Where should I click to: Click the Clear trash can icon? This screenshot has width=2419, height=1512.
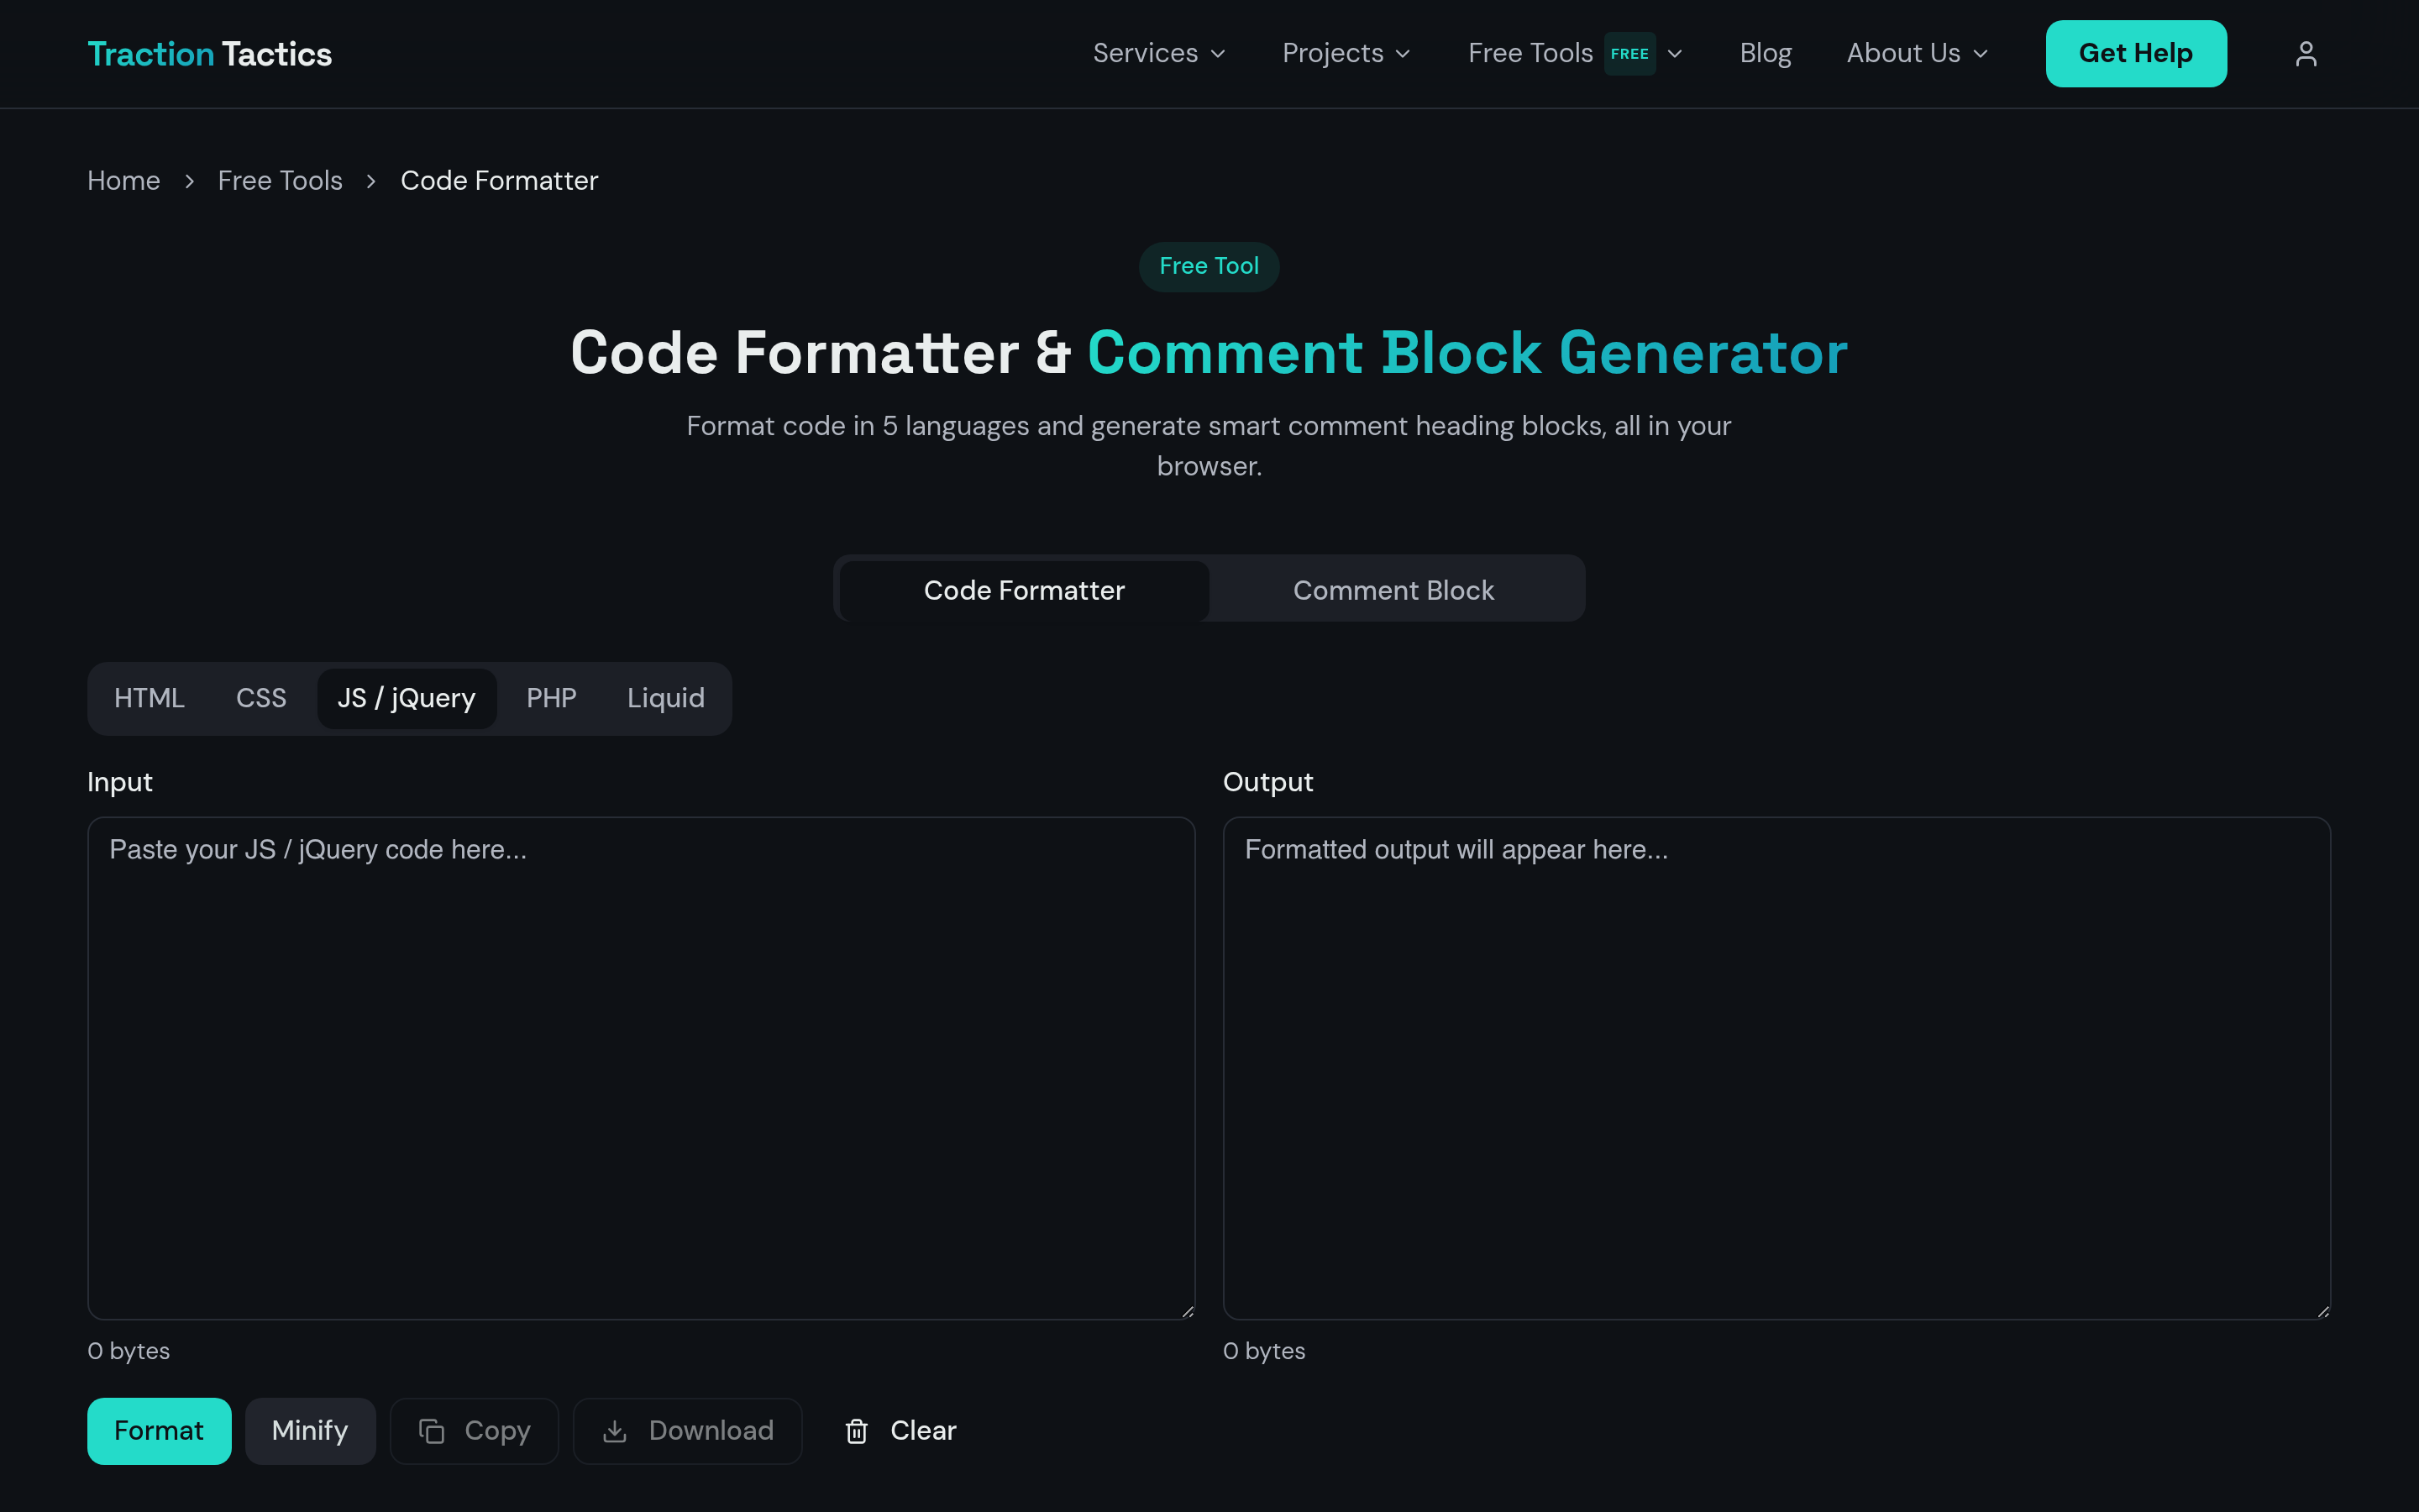pyautogui.click(x=857, y=1431)
